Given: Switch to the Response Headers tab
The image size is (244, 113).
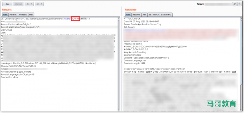Looking at the screenshot, I should (136, 14).
